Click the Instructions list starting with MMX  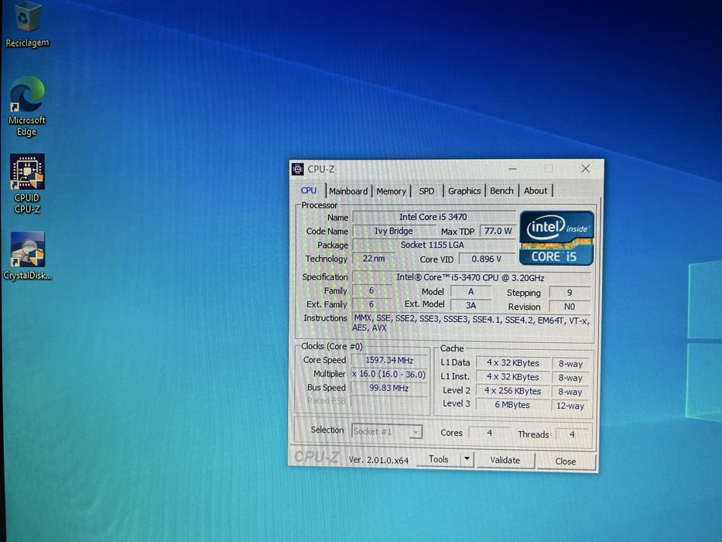pos(471,324)
